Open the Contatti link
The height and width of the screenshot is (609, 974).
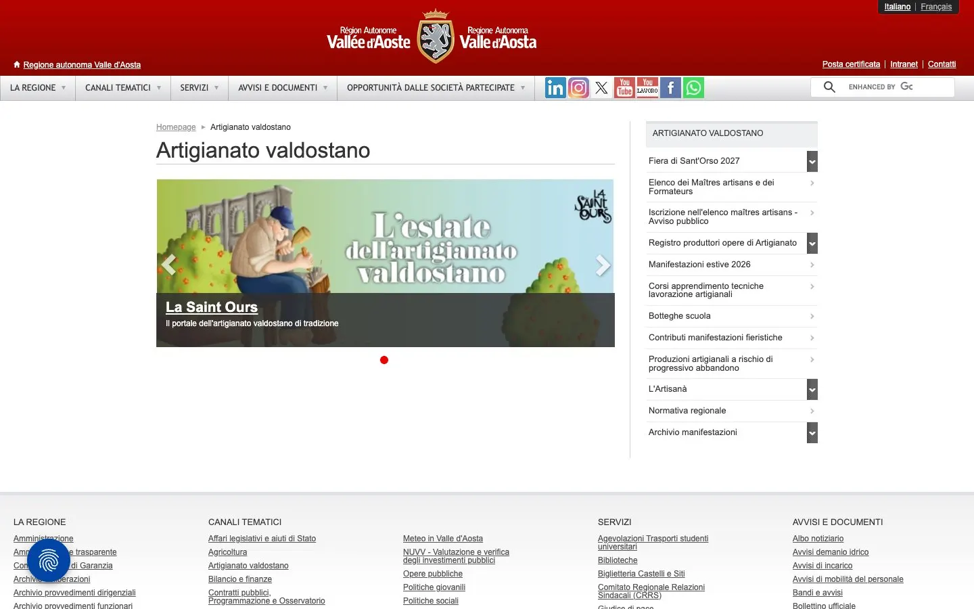click(x=942, y=64)
